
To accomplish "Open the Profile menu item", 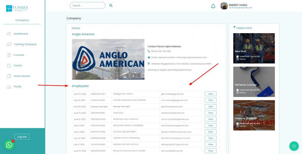I will [17, 87].
